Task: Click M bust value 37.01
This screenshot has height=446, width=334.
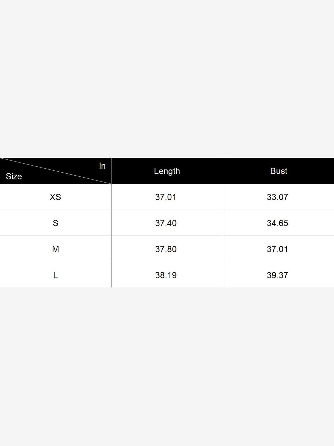Action: coord(277,249)
